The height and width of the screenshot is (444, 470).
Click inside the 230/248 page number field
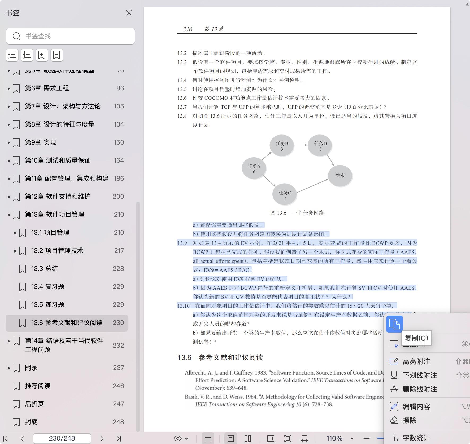[x=62, y=438]
